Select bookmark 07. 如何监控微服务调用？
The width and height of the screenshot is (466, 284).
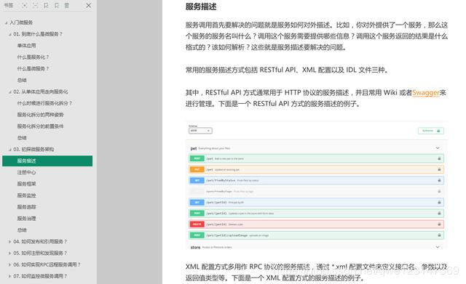tap(40, 276)
